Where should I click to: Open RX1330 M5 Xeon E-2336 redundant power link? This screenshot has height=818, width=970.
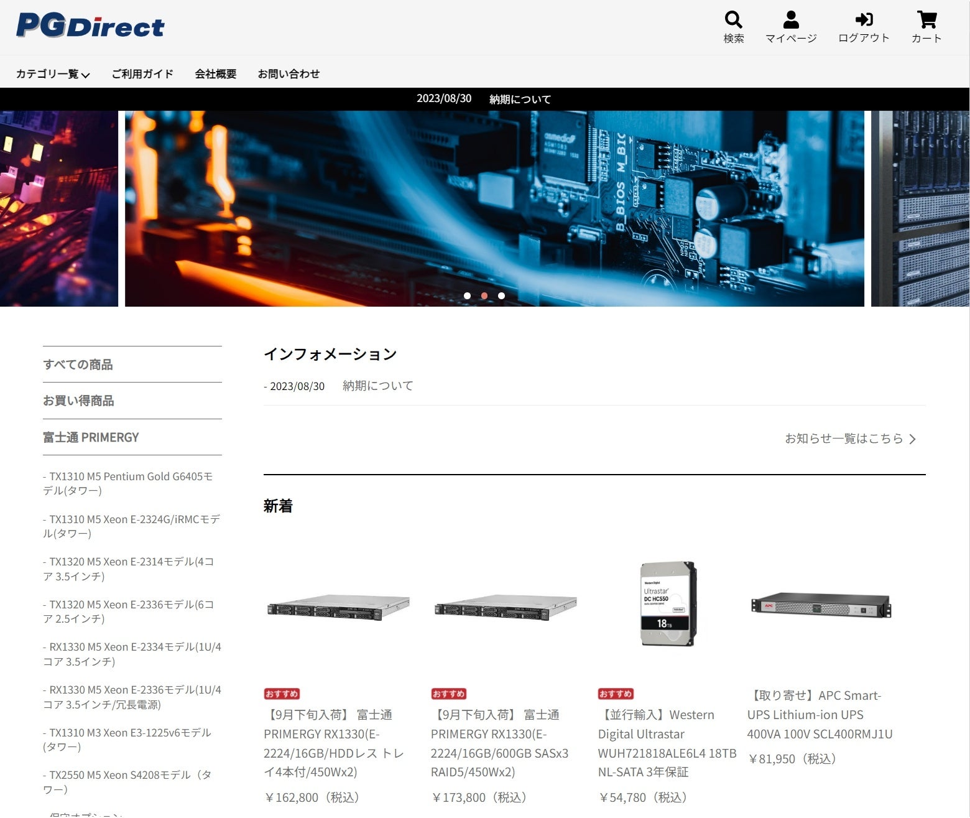click(x=132, y=697)
